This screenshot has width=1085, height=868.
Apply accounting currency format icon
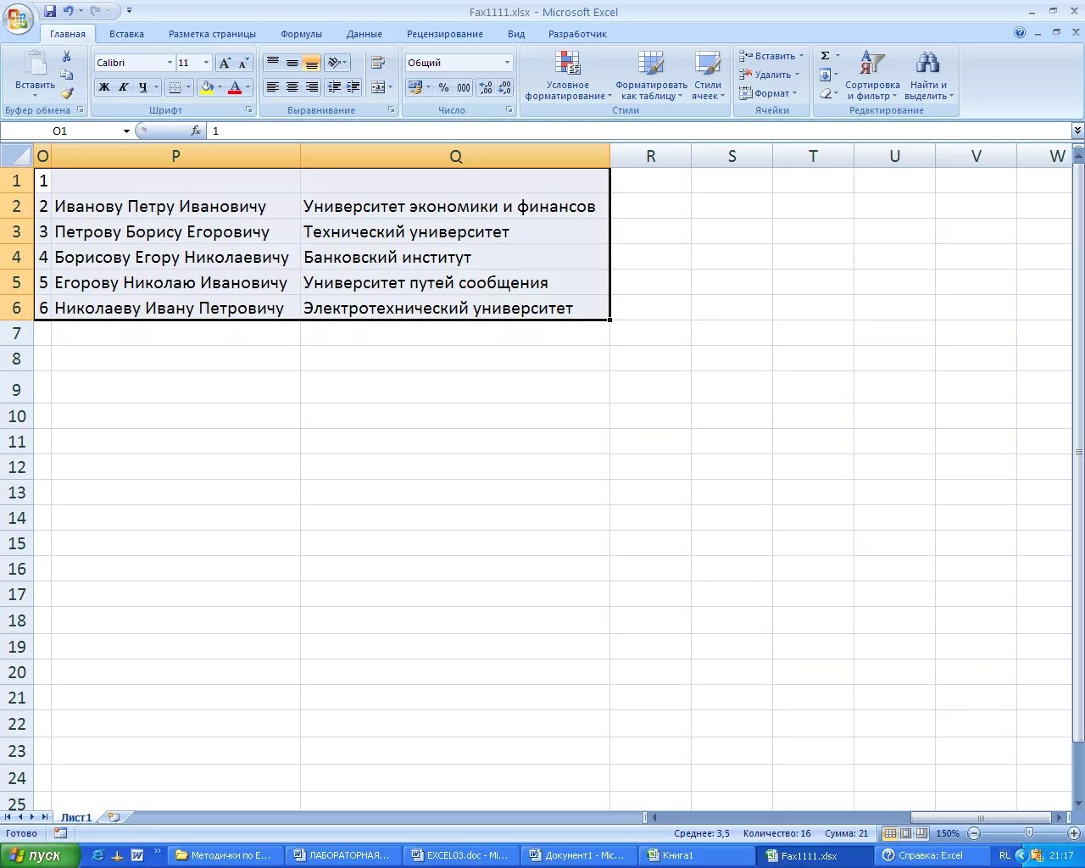point(415,87)
